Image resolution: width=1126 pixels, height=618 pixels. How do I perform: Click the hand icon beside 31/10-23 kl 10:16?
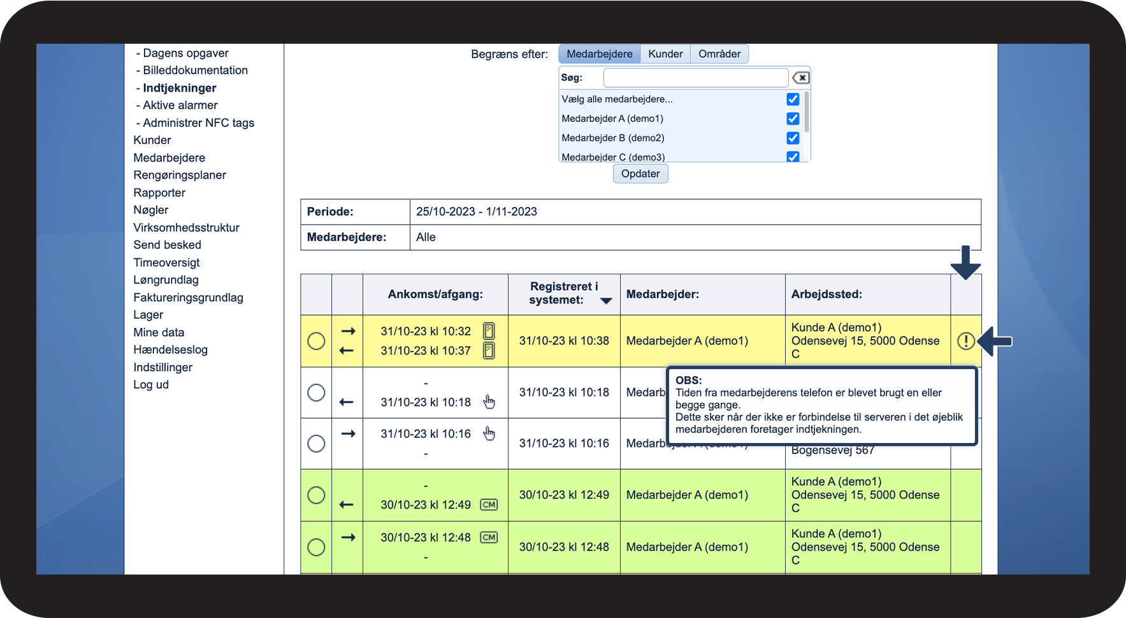click(x=489, y=433)
